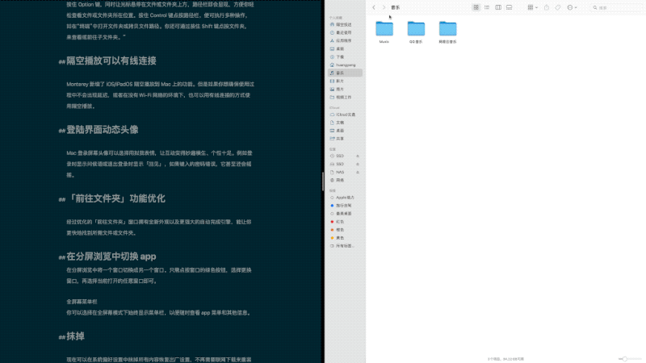Click the tag icon in Finder toolbar
Viewport: 646px width, 363px height.
click(x=558, y=7)
